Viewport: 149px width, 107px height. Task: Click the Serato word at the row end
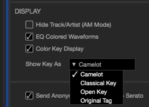135,96
